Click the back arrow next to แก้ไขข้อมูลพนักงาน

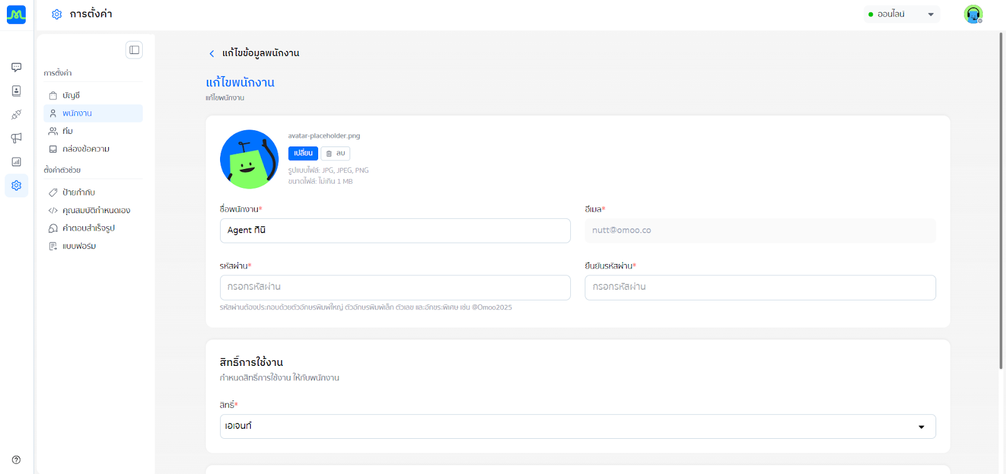[212, 53]
